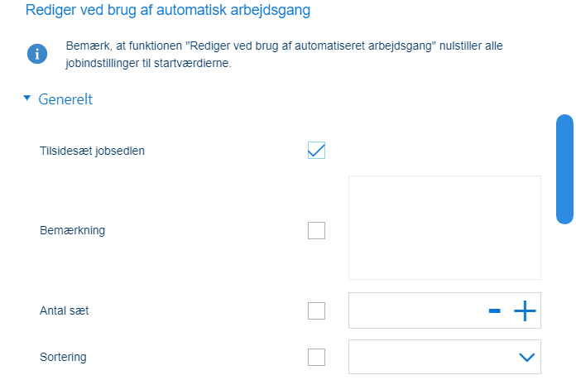Click the vertical scrollbar thumb
The image size is (576, 380).
(564, 169)
